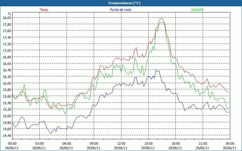The image size is (242, 151).
Task: Click the 15,00 y-axis value
Action: (x=7, y=116)
